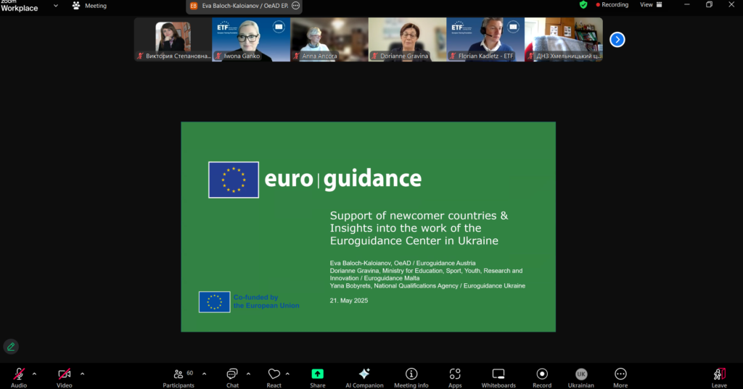Open the Apps panel
This screenshot has width=743, height=389.
point(455,377)
